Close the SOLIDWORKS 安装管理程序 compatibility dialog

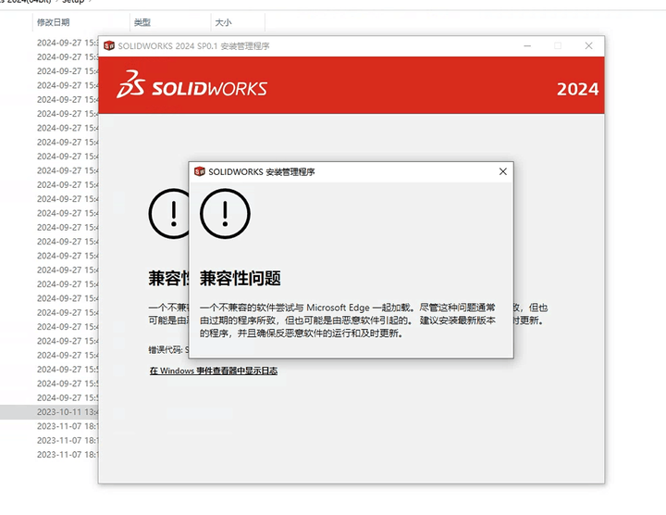click(503, 171)
